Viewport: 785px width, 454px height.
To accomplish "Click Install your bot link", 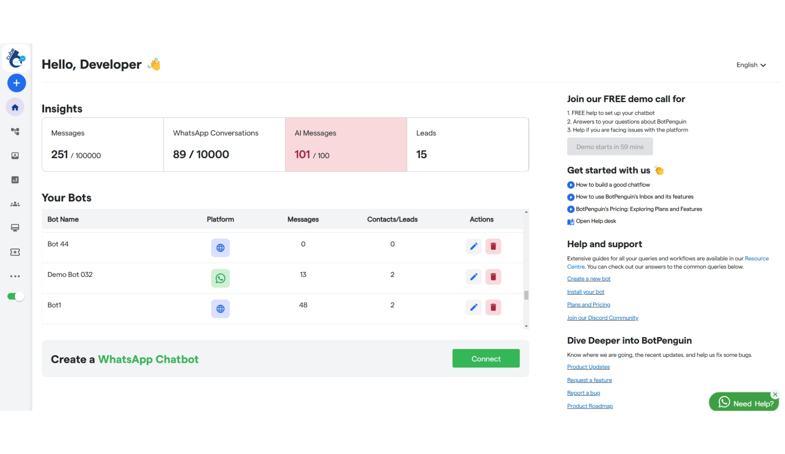I will tap(586, 292).
